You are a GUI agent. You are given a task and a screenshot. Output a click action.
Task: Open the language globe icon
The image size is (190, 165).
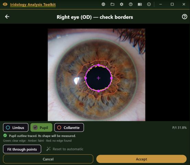pyautogui.click(x=103, y=4)
